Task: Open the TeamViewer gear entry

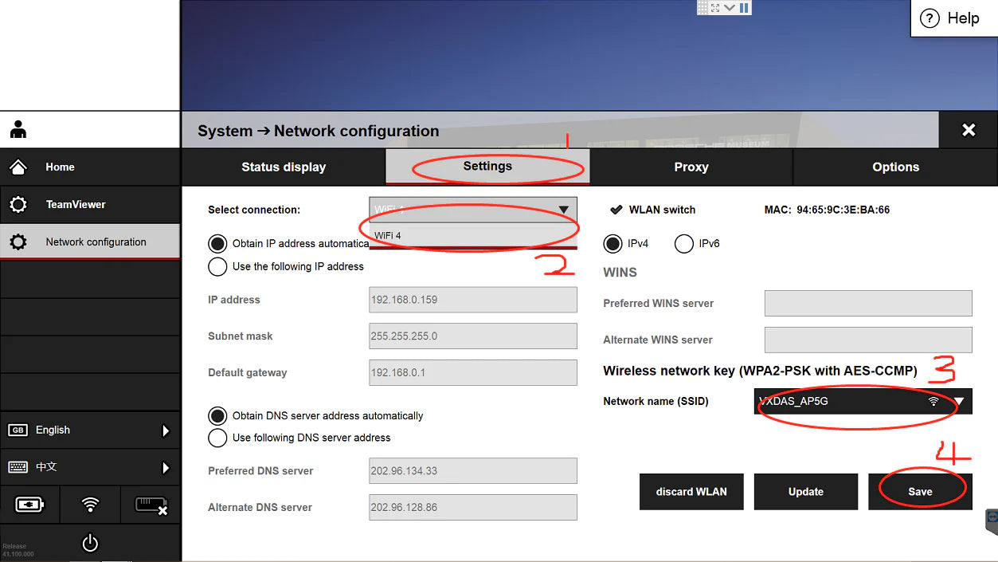Action: 76,205
